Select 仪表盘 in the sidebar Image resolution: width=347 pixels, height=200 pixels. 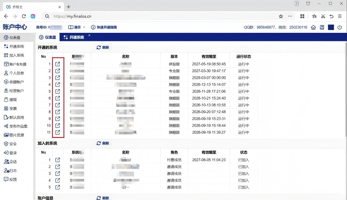pos(16,38)
